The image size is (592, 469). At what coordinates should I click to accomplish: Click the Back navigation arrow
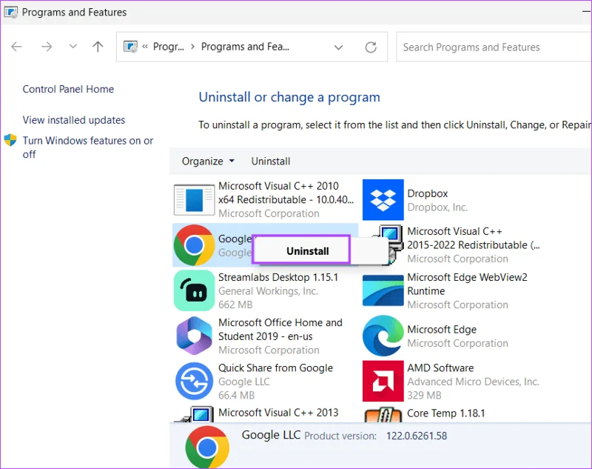16,47
